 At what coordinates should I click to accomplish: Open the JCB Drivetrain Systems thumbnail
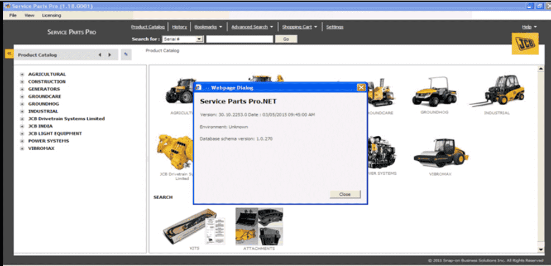tap(176, 152)
